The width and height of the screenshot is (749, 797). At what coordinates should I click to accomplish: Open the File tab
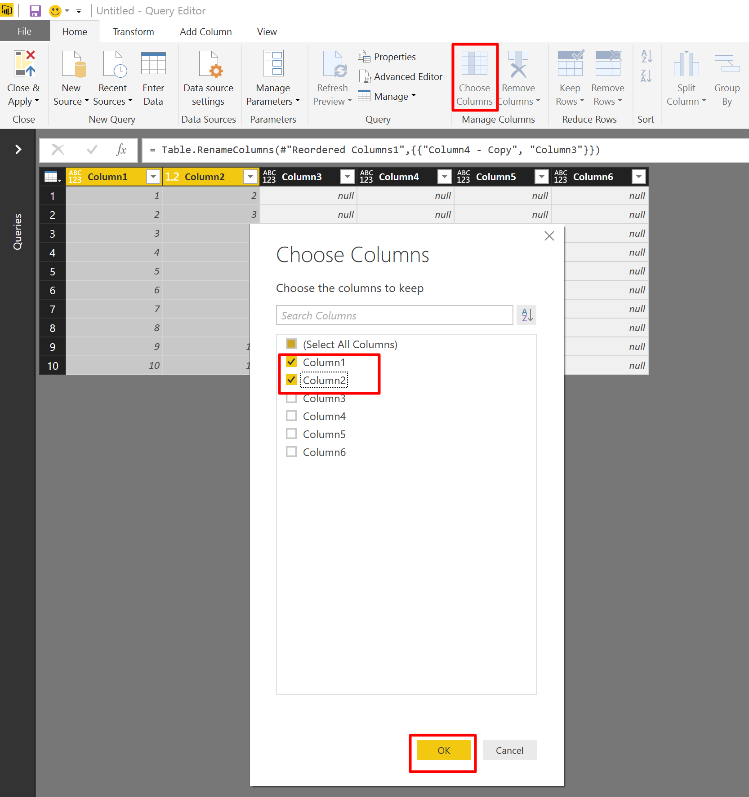(24, 31)
